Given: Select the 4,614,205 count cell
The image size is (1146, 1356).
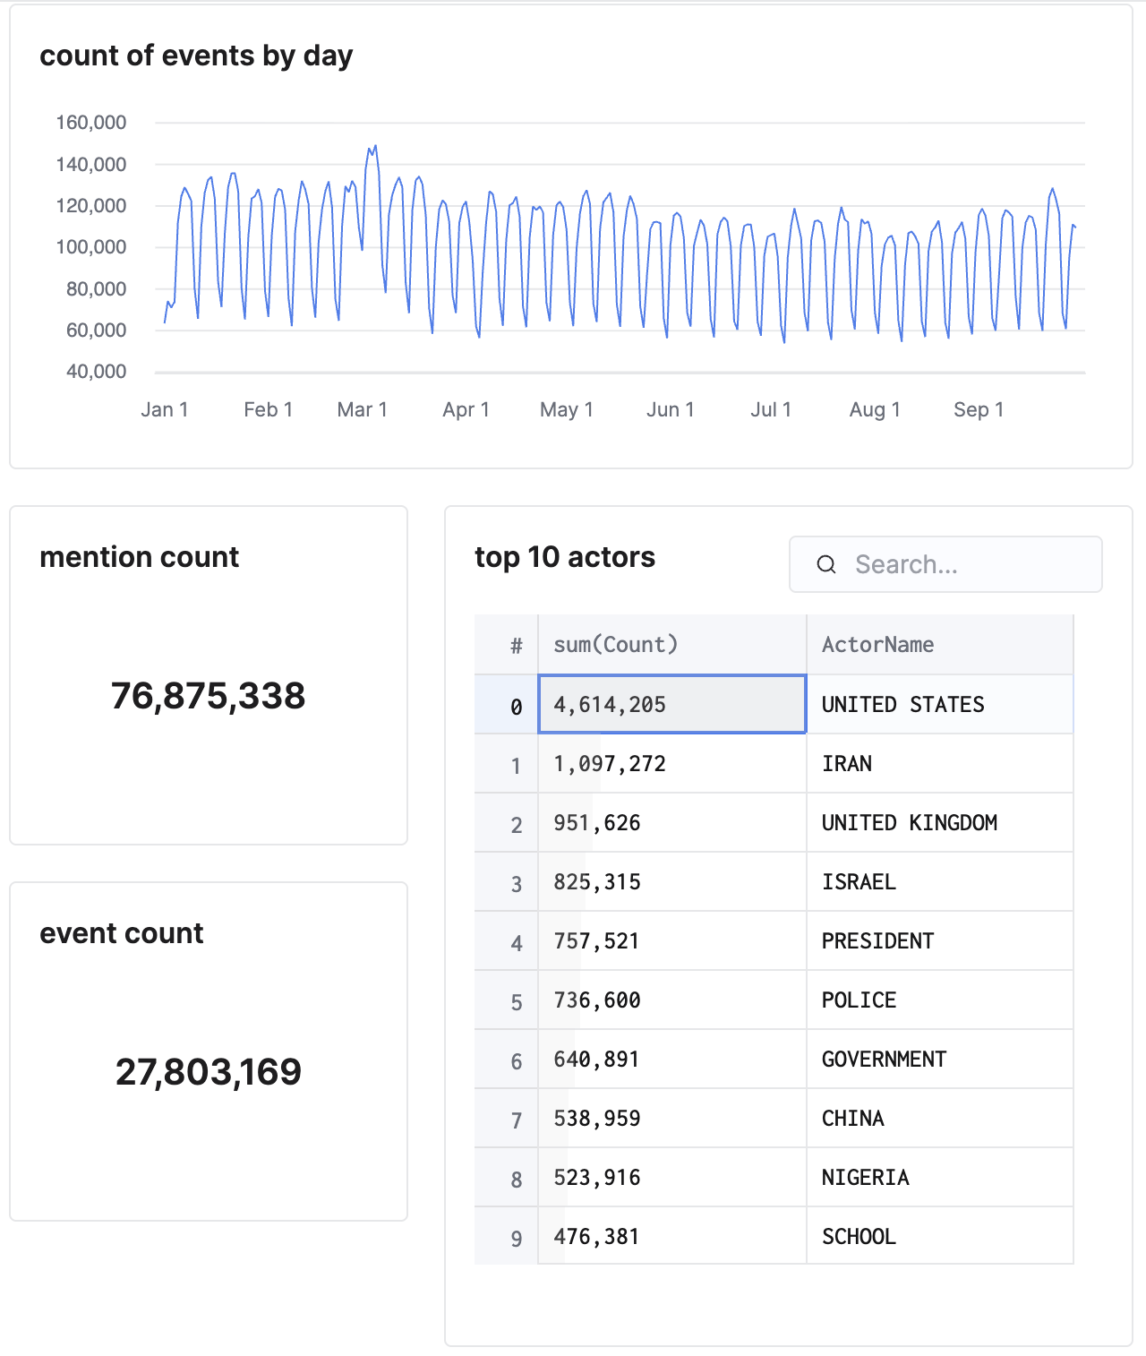Looking at the screenshot, I should [x=672, y=704].
